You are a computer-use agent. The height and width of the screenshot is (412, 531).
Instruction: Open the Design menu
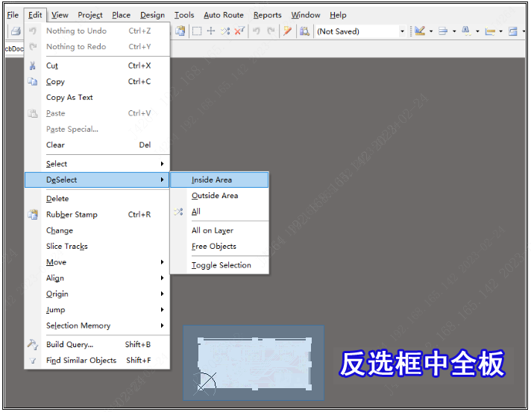(x=152, y=15)
